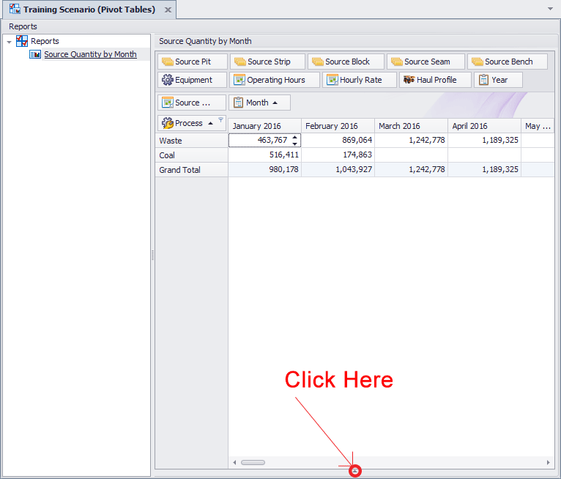Open Source Quantity by Month report
Viewport: 561px width, 479px height.
[x=90, y=54]
